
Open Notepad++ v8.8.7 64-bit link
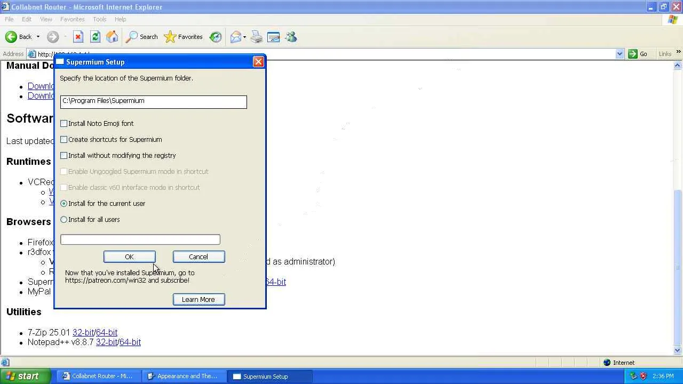coord(130,342)
